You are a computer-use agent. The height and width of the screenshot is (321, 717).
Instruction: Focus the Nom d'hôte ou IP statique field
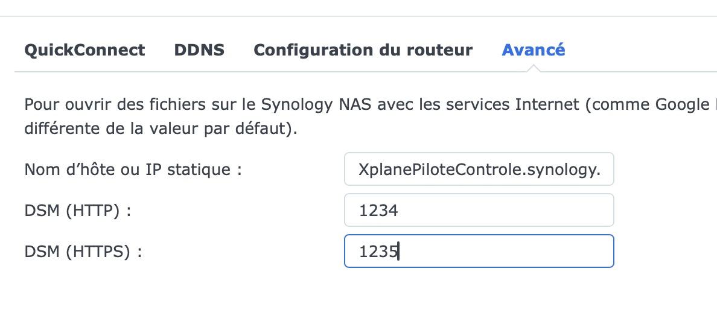479,170
